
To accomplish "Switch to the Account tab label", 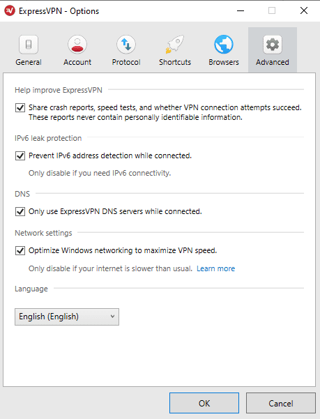I will [77, 62].
